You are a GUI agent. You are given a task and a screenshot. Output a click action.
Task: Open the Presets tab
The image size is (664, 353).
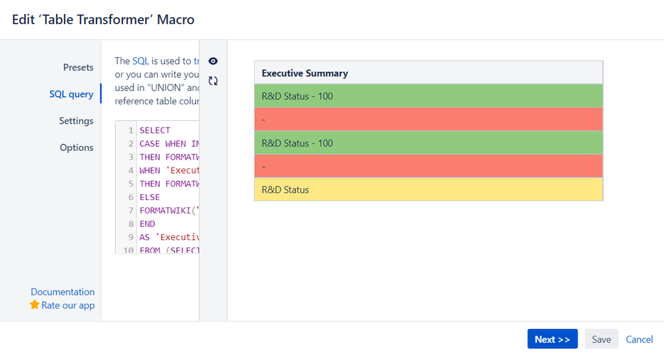[78, 67]
